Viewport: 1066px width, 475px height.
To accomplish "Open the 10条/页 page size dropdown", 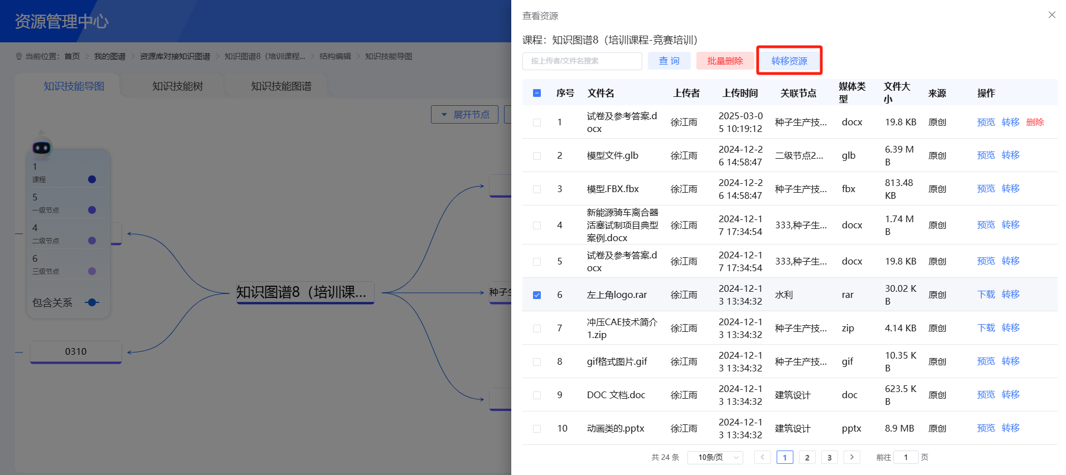I will [x=715, y=457].
